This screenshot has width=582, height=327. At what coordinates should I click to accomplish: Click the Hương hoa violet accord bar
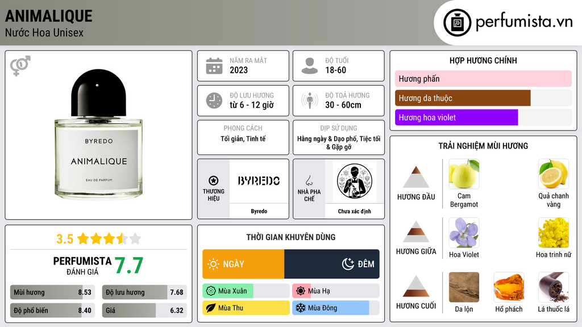[x=483, y=118]
